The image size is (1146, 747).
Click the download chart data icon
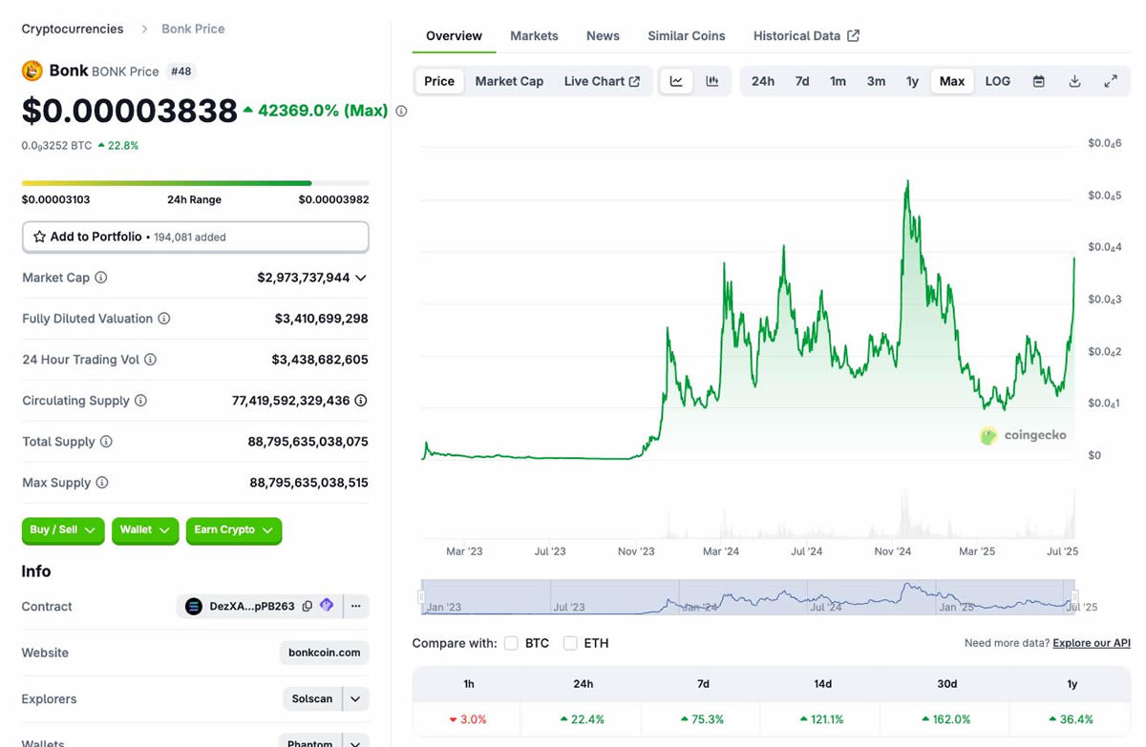tap(1074, 81)
